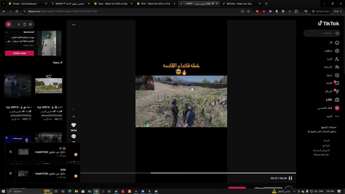
Task: Close the Kick Dashboard tab
Action: pos(46,4)
